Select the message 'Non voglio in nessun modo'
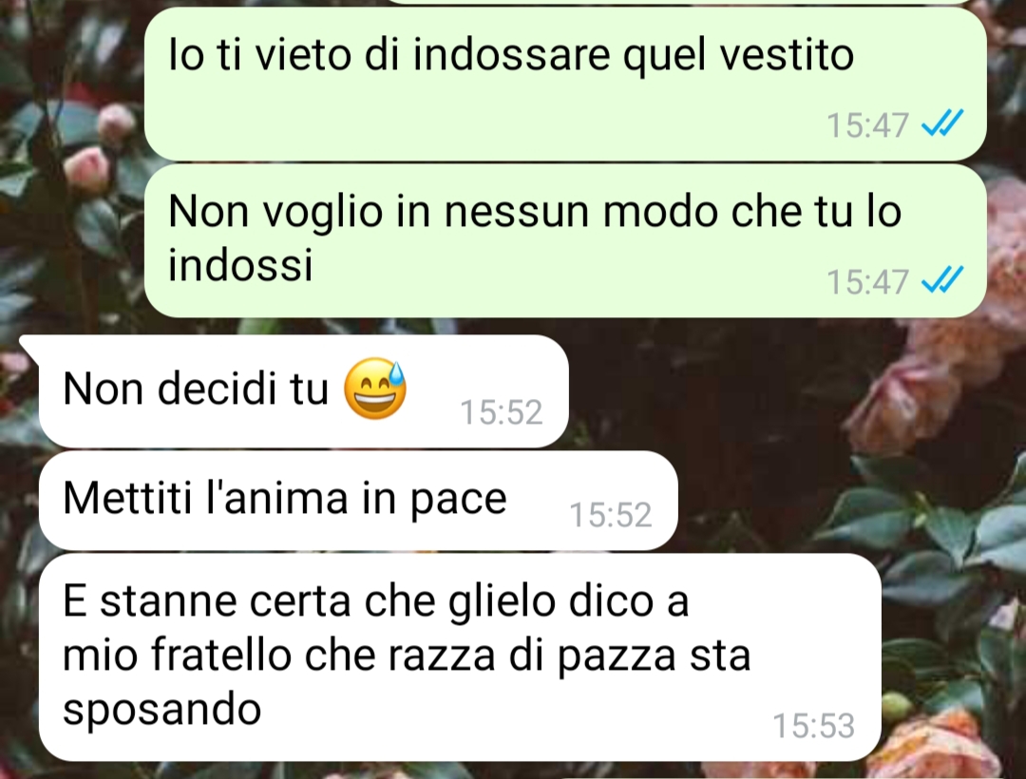The height and width of the screenshot is (779, 1026). click(565, 240)
